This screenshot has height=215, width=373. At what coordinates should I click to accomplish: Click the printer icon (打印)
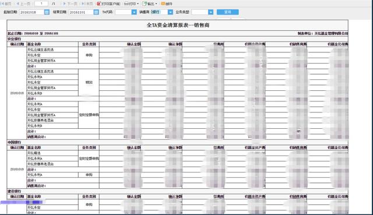point(126,3)
